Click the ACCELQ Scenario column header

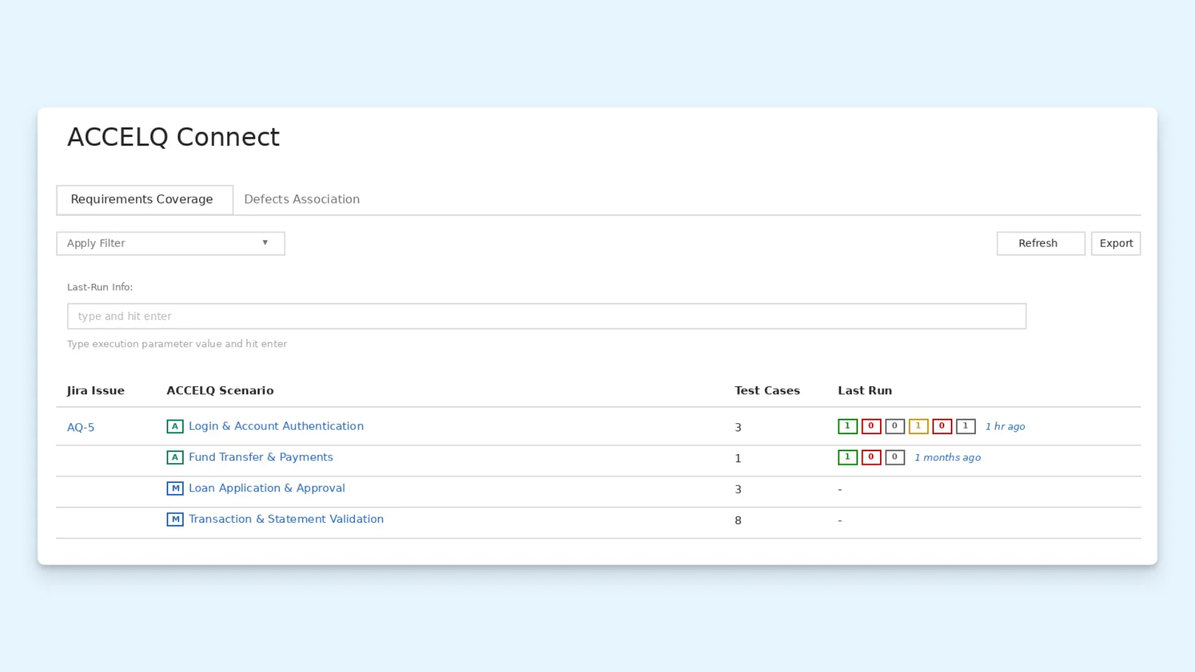220,391
